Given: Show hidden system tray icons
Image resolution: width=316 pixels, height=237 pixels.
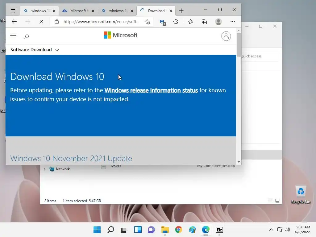Looking at the screenshot, I should point(271,230).
